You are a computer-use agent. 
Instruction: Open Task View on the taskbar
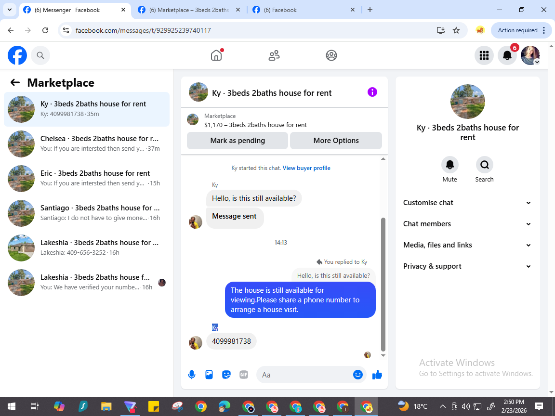pyautogui.click(x=34, y=406)
